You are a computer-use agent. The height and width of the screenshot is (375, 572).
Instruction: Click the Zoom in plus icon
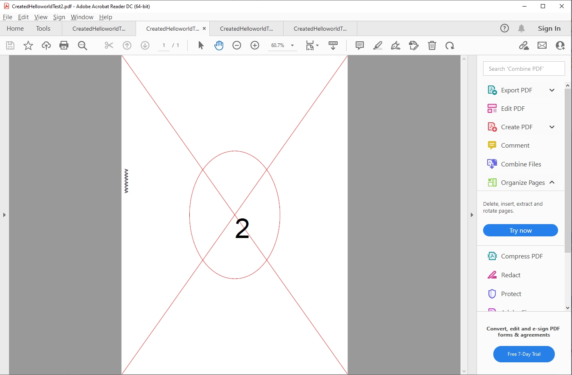pos(255,45)
